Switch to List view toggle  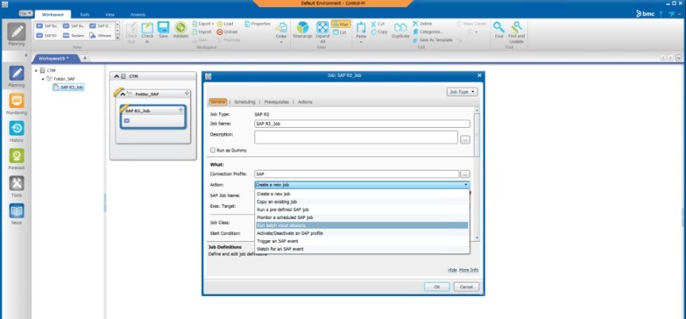(339, 32)
